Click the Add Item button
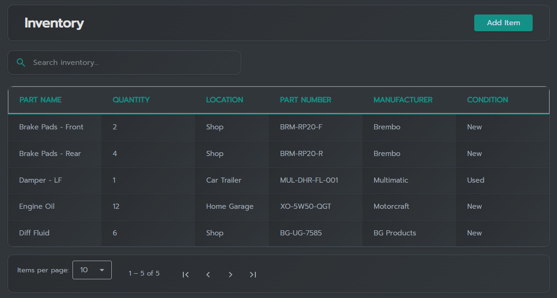This screenshot has width=557, height=298. 503,23
